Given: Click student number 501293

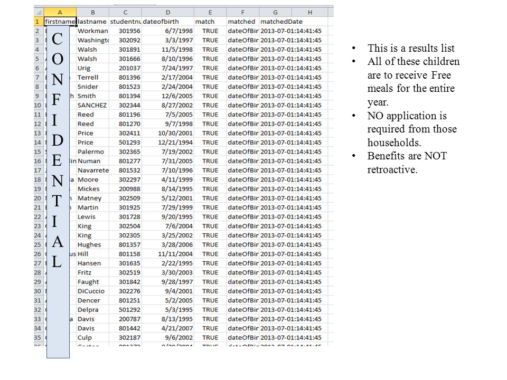Looking at the screenshot, I should (x=126, y=142).
